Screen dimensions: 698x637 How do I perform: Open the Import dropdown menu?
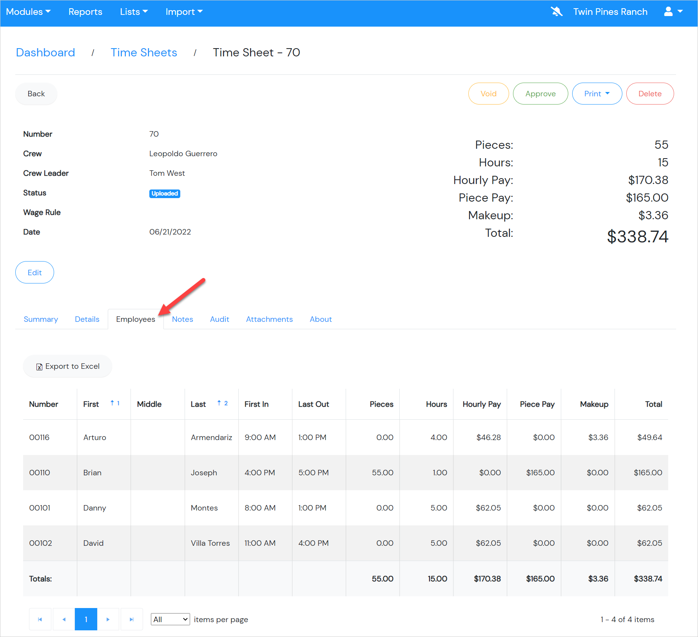coord(184,12)
